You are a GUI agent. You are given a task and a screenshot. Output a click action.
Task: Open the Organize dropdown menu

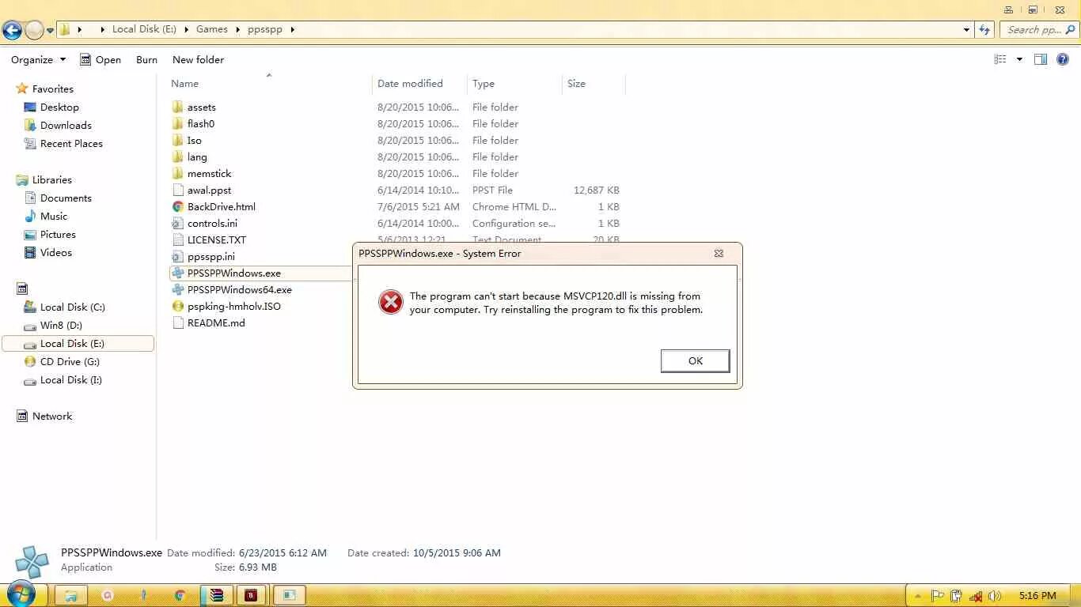pos(38,59)
